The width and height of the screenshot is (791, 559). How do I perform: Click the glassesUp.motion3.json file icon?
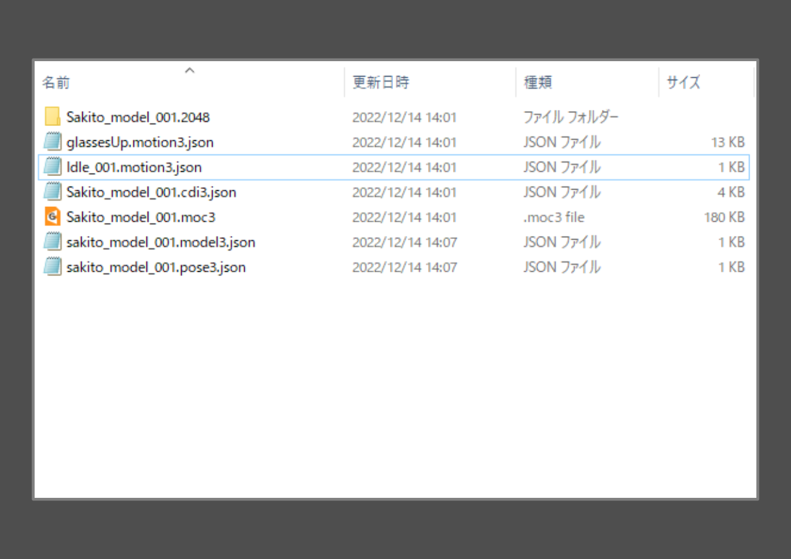53,142
